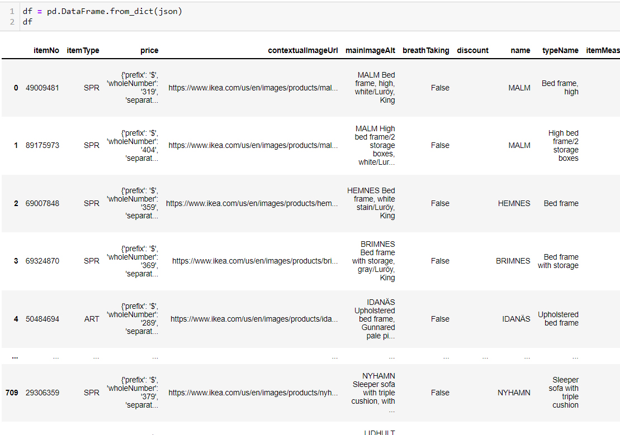
Task: Click the breathTaking column header
Action: (x=425, y=50)
